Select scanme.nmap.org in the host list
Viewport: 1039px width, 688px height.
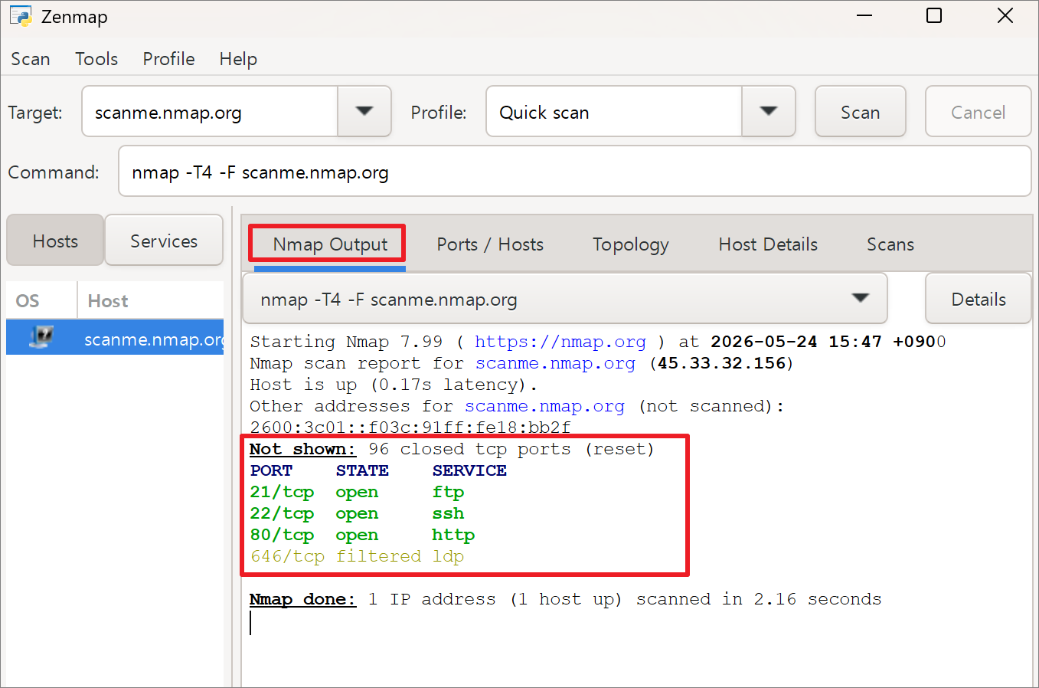pyautogui.click(x=115, y=338)
